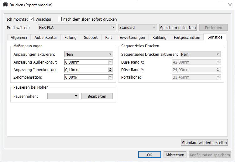This screenshot has height=162, width=235.
Task: Switch to the Allgemein tab
Action: click(19, 38)
